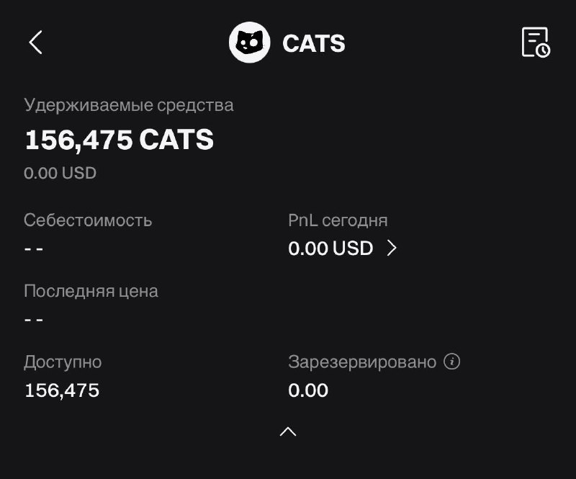Open PnL сегодня details chevron

392,248
